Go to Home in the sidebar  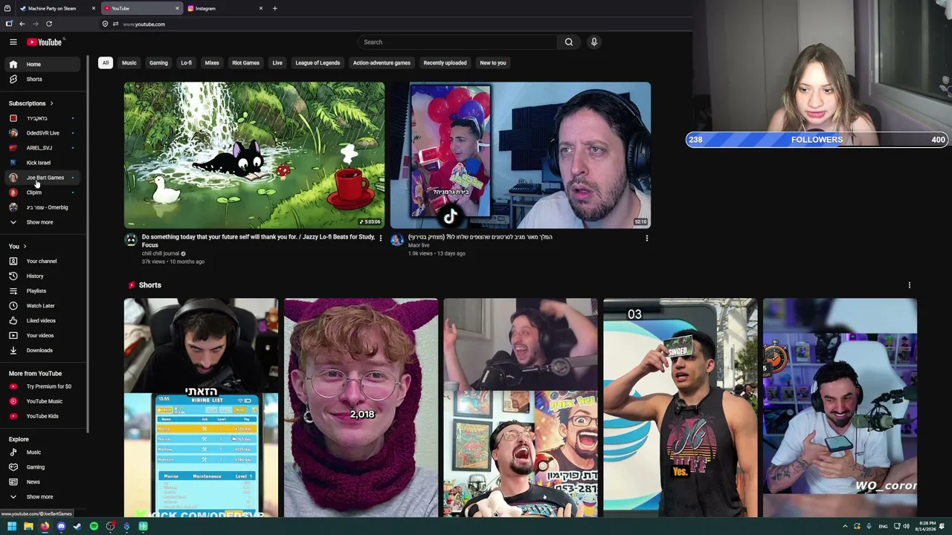(42, 64)
